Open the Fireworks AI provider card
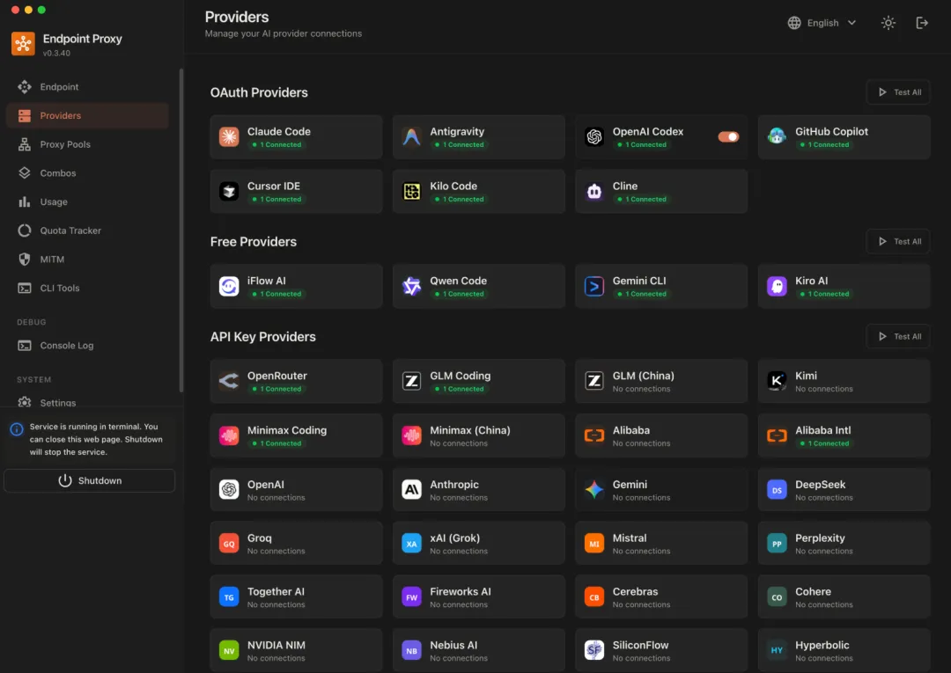 [x=478, y=596]
